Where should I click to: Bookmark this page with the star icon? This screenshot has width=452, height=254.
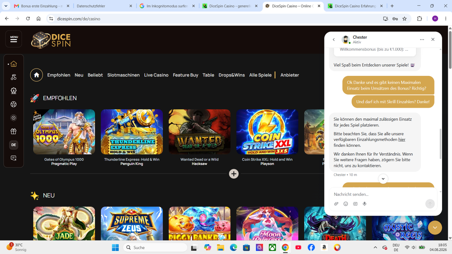(404, 19)
